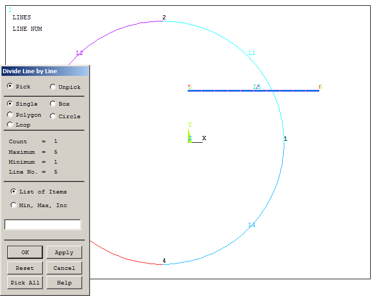Choose the Loop picking mode
This screenshot has height=296, width=377.
click(x=10, y=124)
